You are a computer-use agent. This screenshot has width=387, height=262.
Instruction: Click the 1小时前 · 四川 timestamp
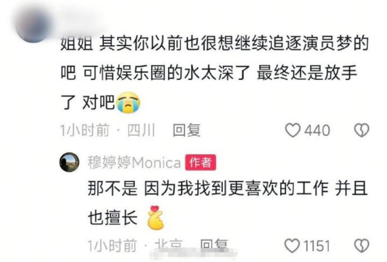point(108,130)
